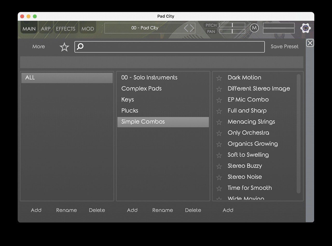Image resolution: width=332 pixels, height=246 pixels.
Task: Select the Complex Pads category
Action: (141, 88)
